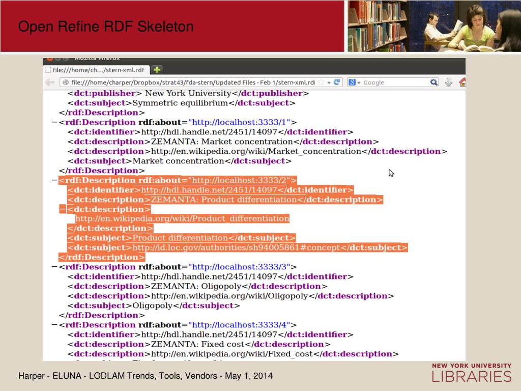The image size is (521, 391).
Task: Click the Fixed_cost Wikipedia URL text
Action: pyautogui.click(x=232, y=354)
